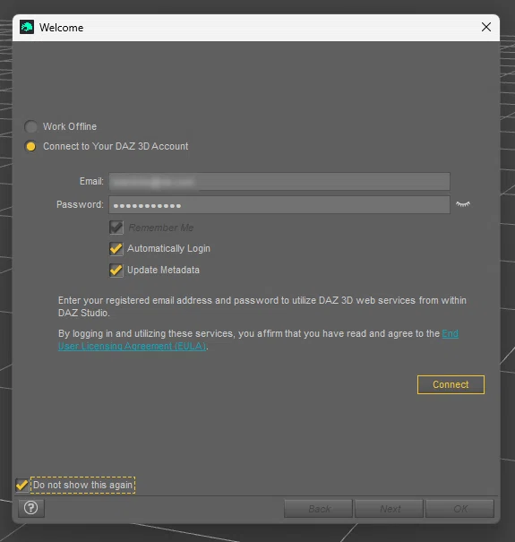
Task: Toggle the Automatically Login checkbox
Action: click(x=116, y=248)
